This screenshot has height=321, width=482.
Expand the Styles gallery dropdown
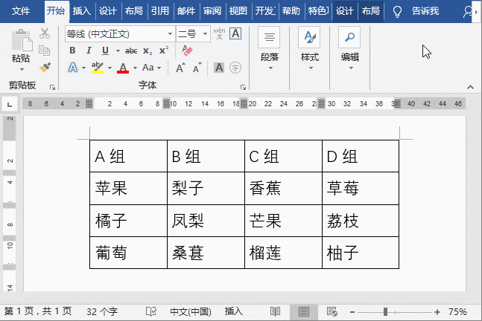(x=309, y=46)
